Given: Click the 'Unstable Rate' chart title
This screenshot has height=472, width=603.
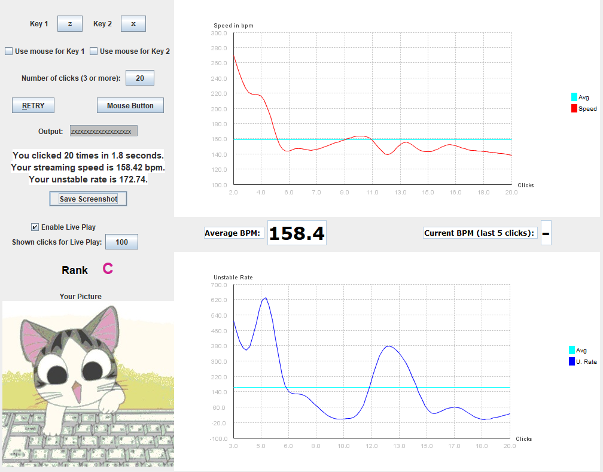Looking at the screenshot, I should 233,278.
